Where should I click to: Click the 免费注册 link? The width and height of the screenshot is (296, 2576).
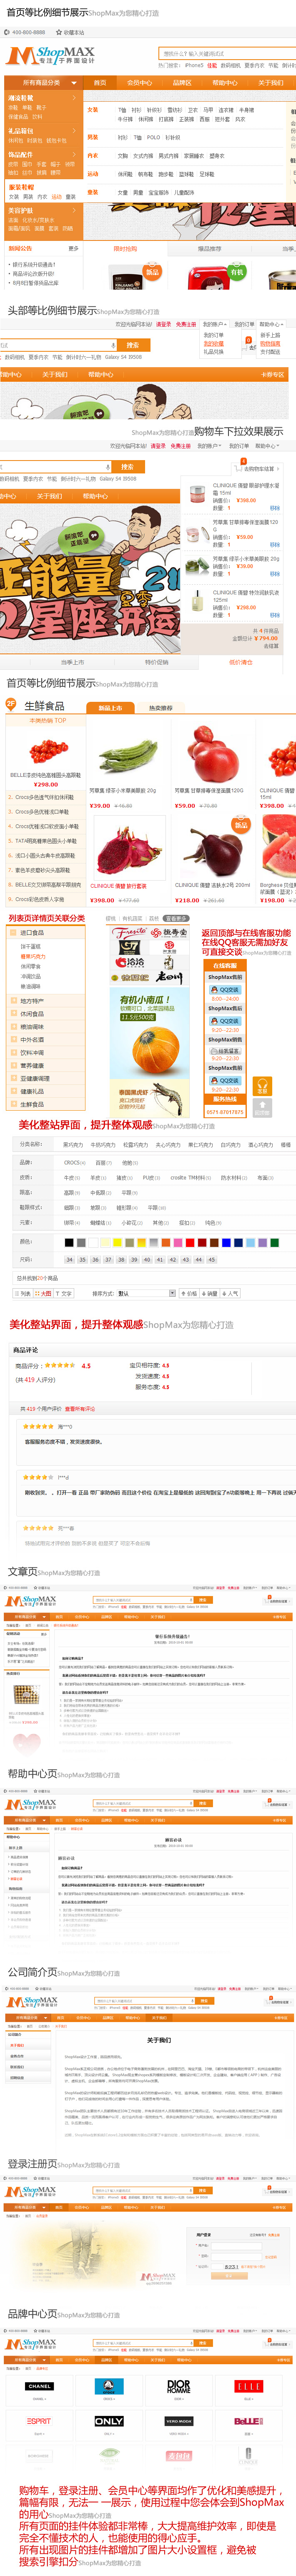(185, 324)
